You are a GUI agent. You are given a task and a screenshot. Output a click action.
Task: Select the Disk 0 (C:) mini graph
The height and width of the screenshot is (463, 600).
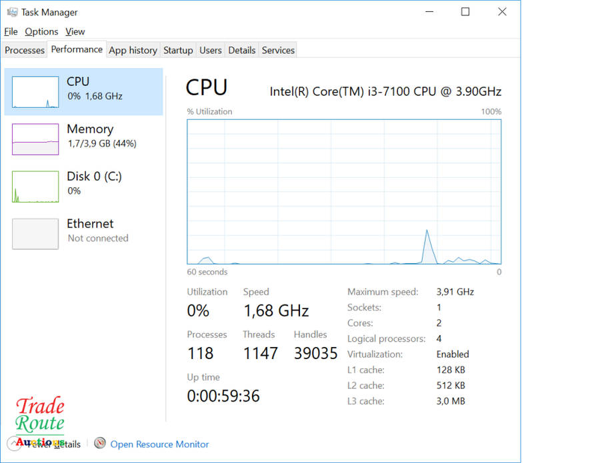pos(35,187)
